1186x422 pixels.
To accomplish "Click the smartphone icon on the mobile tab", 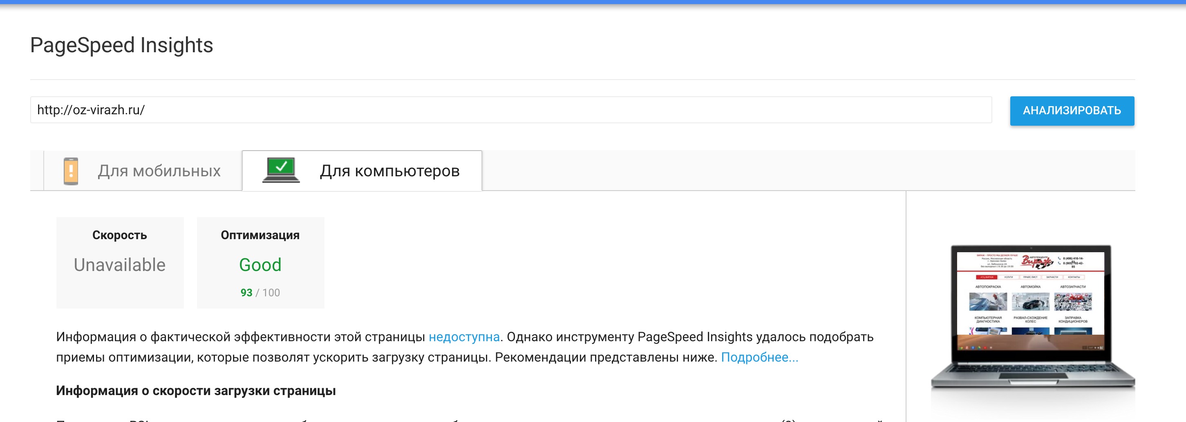I will [71, 171].
